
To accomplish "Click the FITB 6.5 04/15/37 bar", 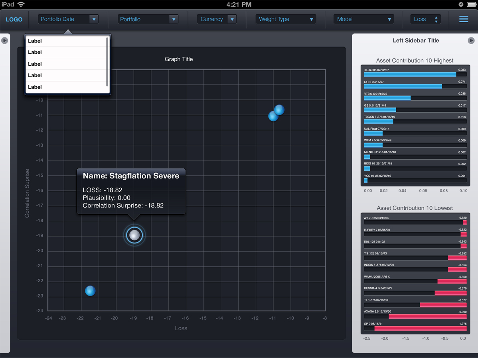I will tap(387, 98).
